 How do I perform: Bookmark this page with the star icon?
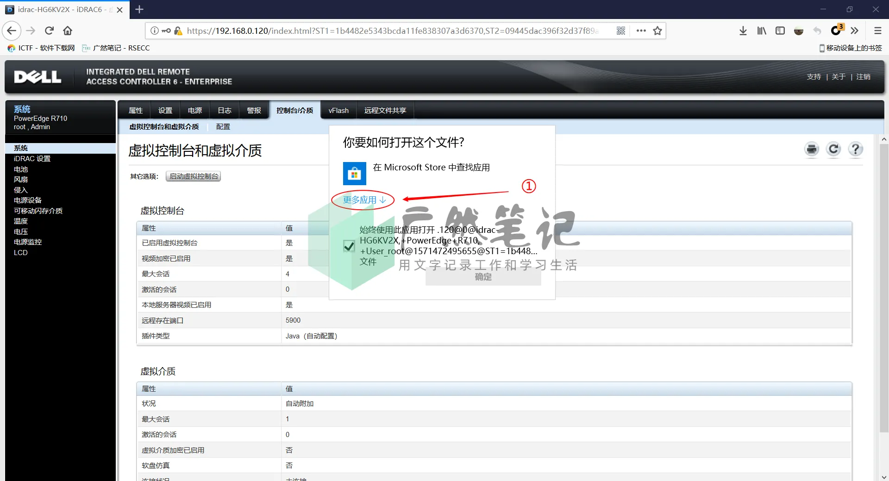657,31
